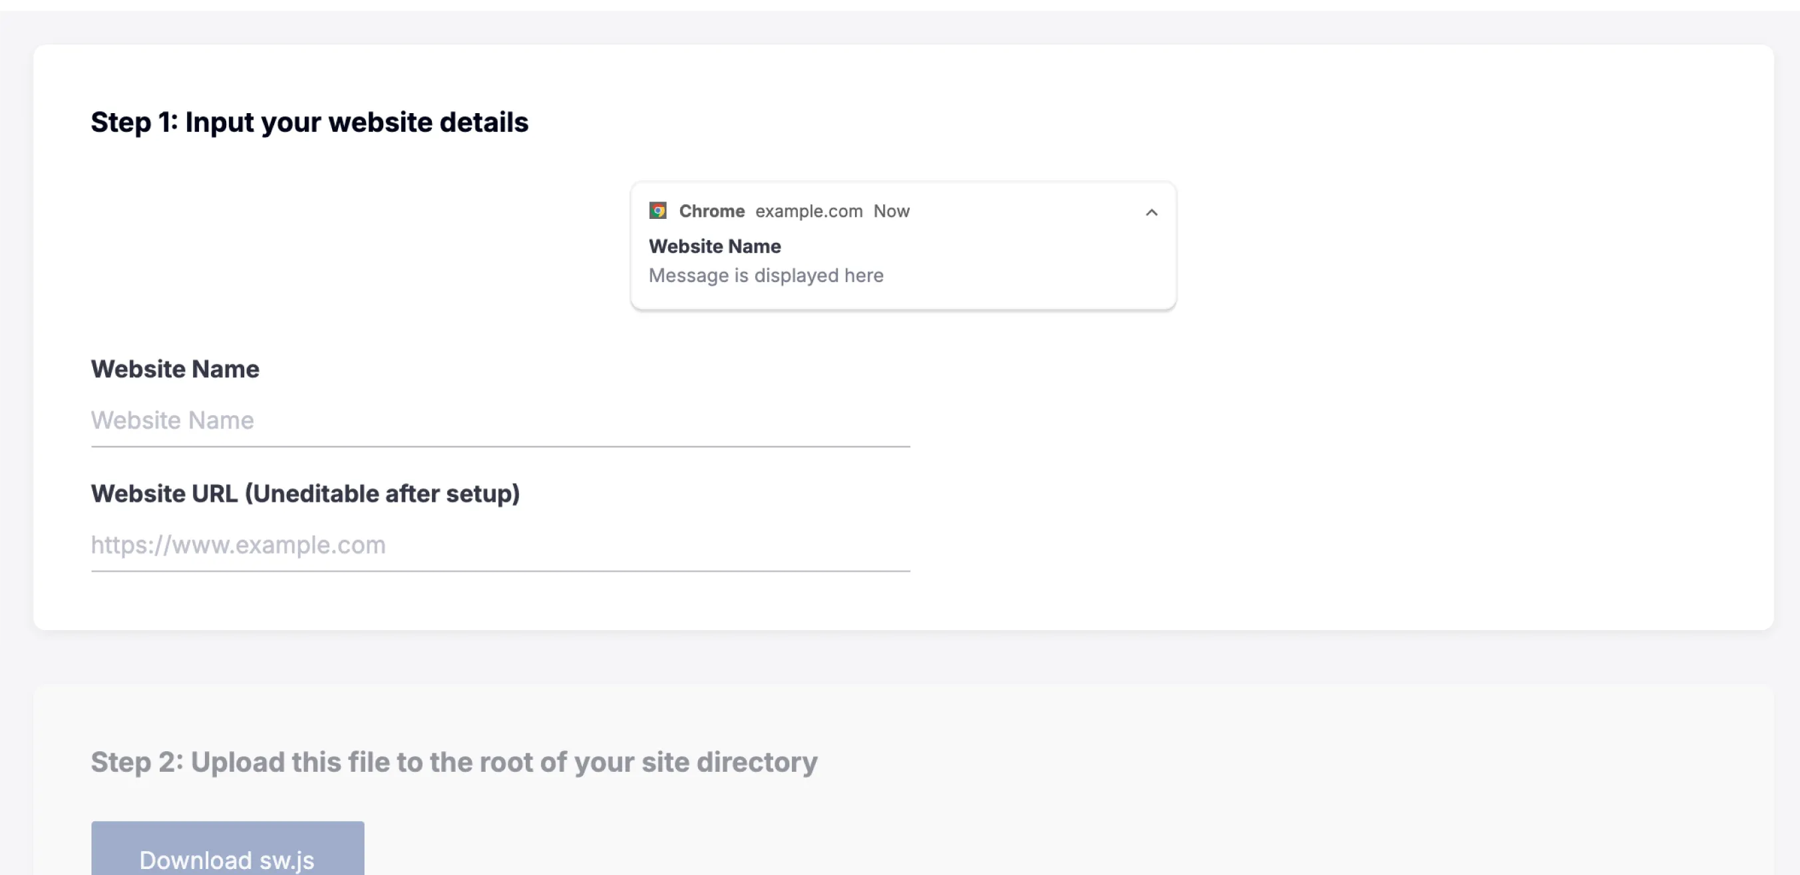Collapse the notification preview chevron
The image size is (1800, 875).
1152,212
